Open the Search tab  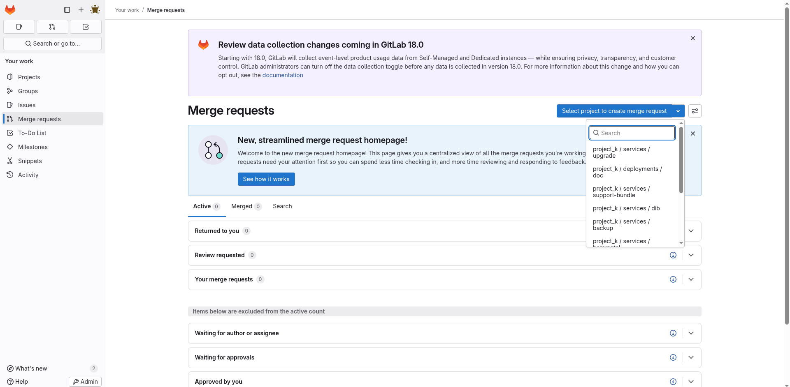point(282,206)
